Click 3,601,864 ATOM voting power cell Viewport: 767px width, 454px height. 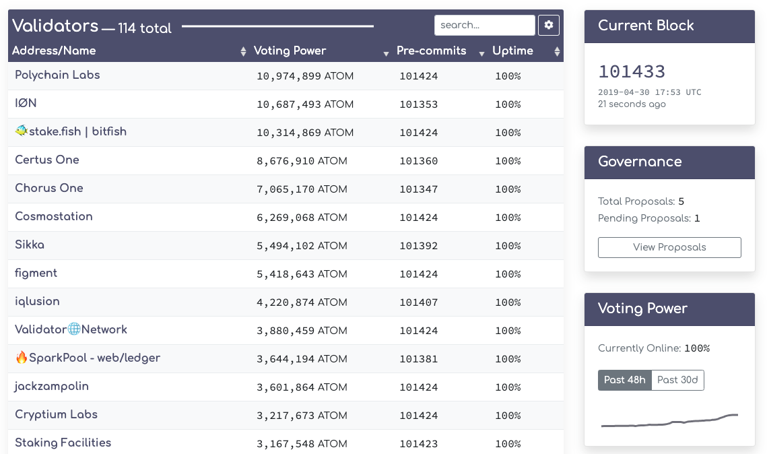[x=302, y=387]
